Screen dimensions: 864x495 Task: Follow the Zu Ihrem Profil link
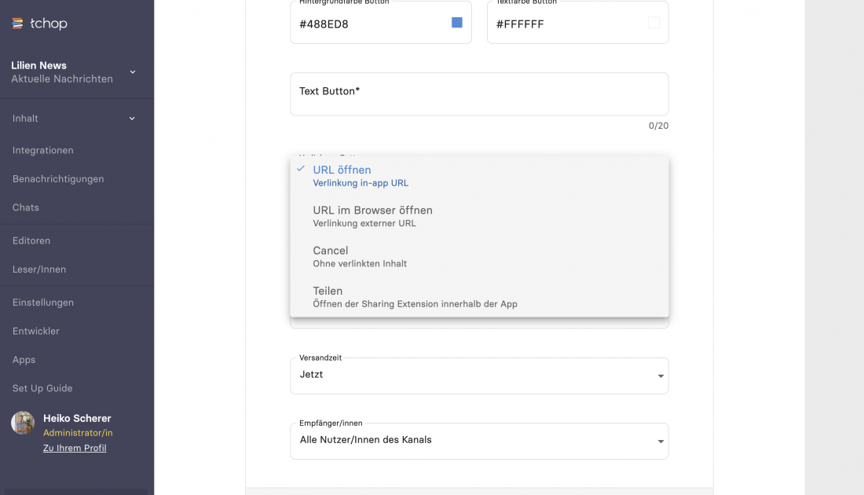[75, 448]
